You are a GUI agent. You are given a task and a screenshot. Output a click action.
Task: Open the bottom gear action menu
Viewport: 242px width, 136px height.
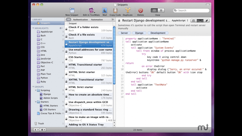43,130
